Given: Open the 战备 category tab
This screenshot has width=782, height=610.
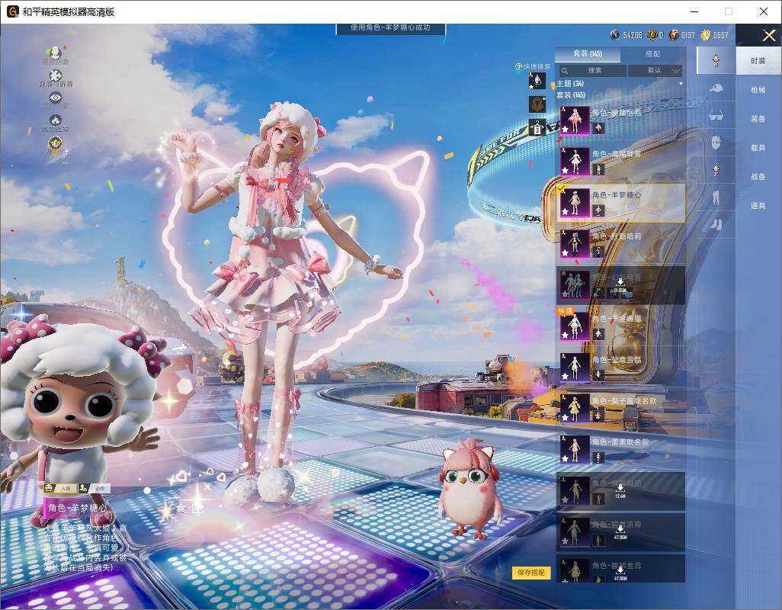Looking at the screenshot, I should [758, 177].
